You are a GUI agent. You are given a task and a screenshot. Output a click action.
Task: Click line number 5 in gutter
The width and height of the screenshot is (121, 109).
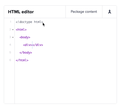(10, 52)
